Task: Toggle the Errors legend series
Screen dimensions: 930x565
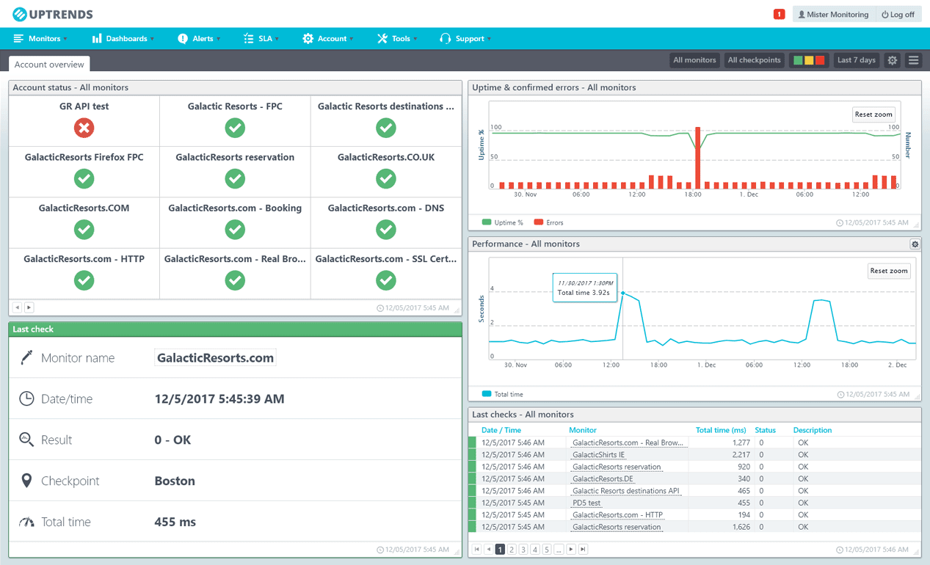Action: [x=548, y=222]
